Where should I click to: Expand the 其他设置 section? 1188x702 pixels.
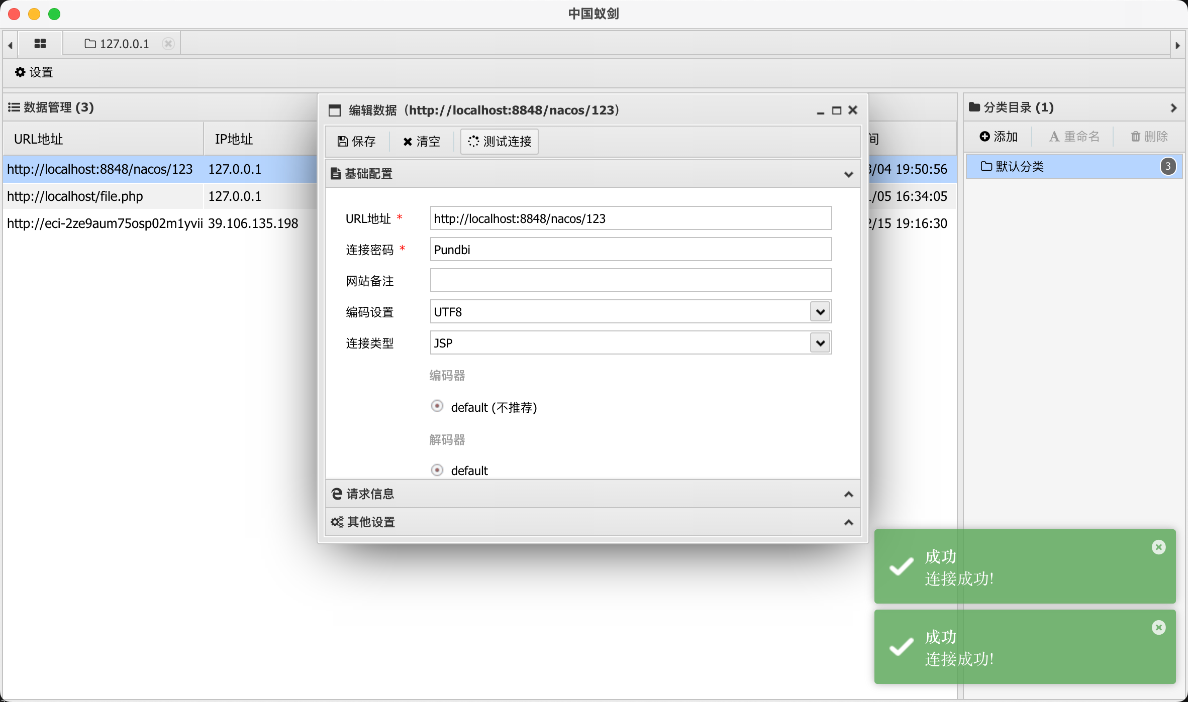pyautogui.click(x=849, y=522)
